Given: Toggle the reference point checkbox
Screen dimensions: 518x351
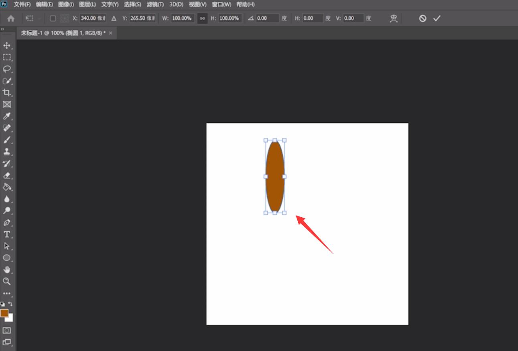Looking at the screenshot, I should pyautogui.click(x=53, y=18).
